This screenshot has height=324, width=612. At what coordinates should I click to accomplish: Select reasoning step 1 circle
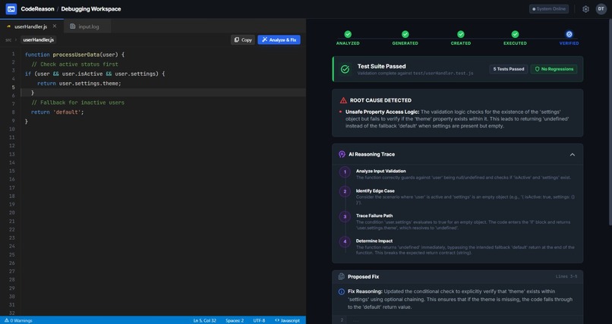point(345,172)
